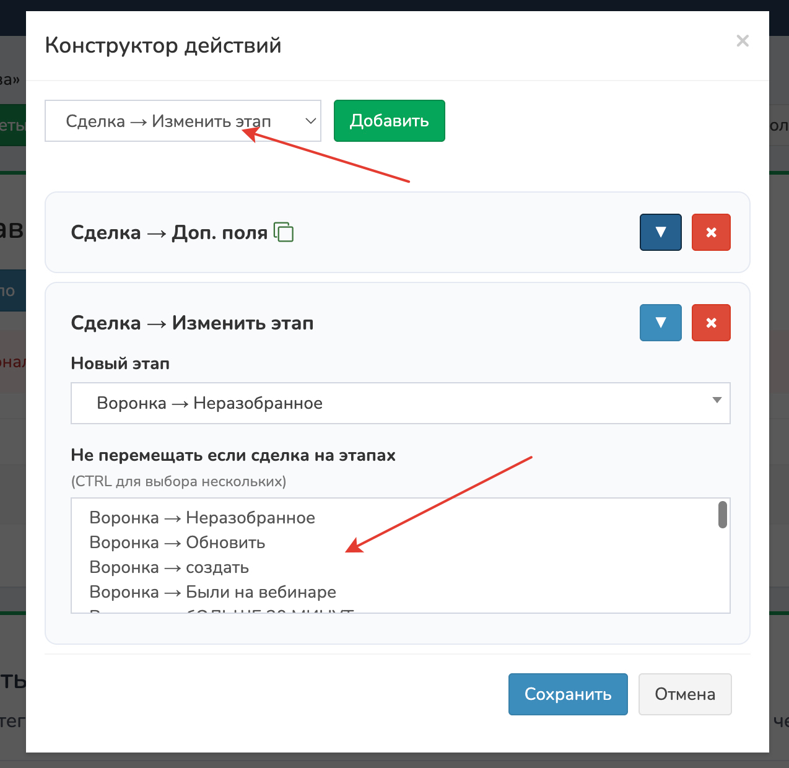Close the Конструктор действий dialog with X
This screenshot has height=768, width=789.
click(x=742, y=41)
